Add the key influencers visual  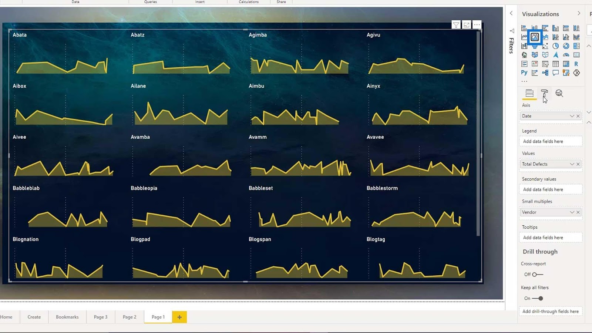pos(535,73)
